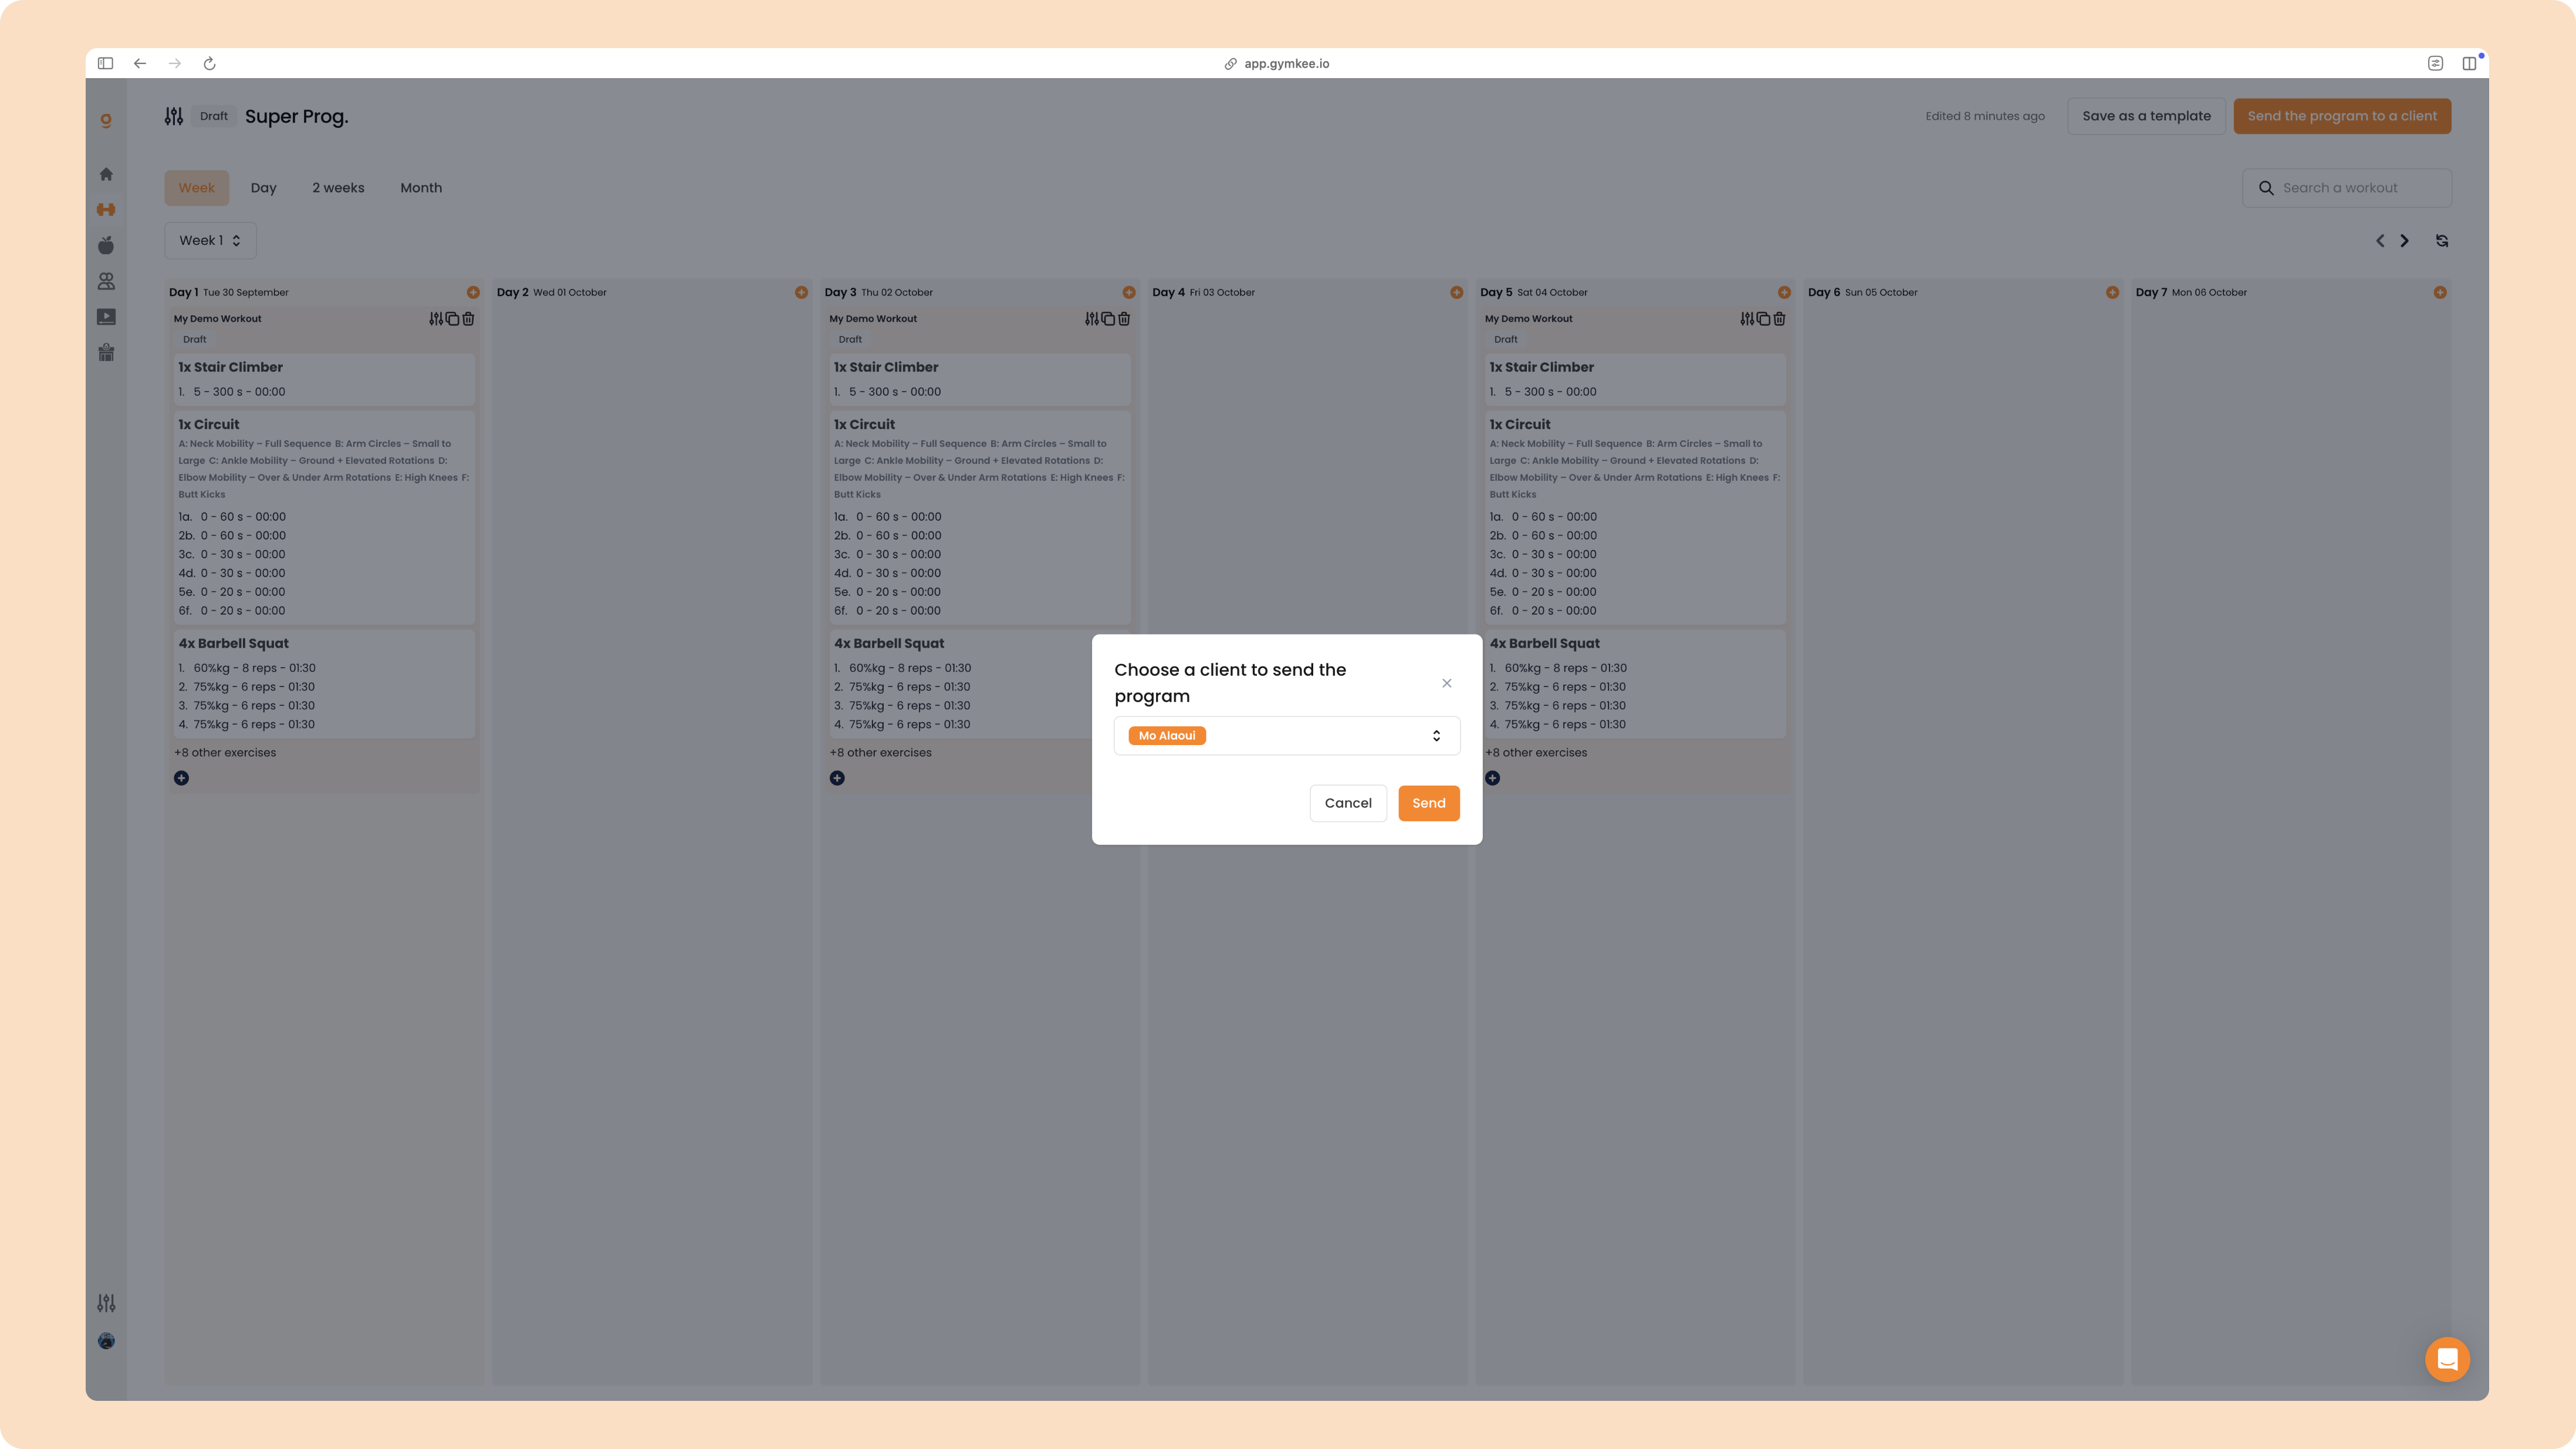Click the sync refresh icon near arrows
This screenshot has height=1449, width=2576.
(2442, 240)
